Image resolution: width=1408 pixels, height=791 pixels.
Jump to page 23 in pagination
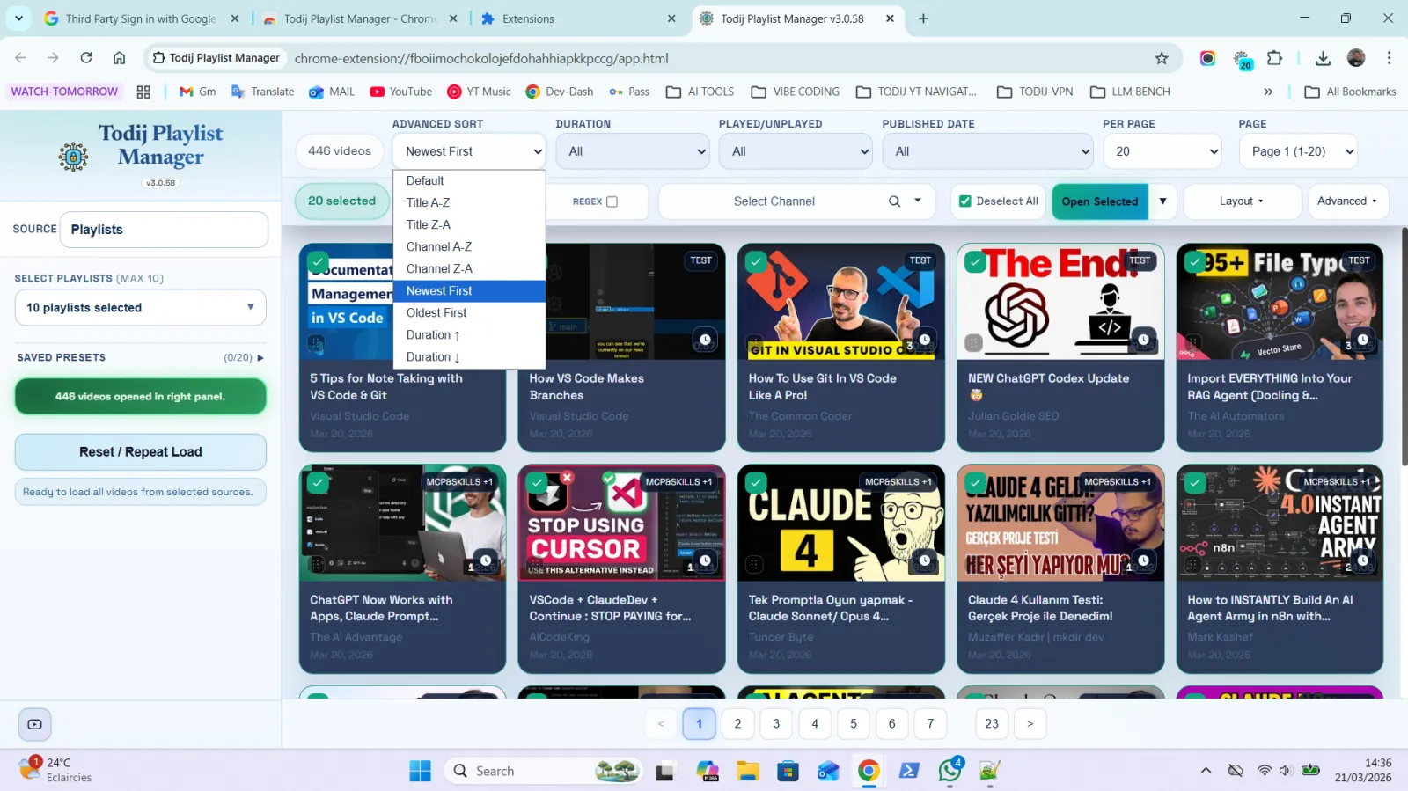pyautogui.click(x=992, y=724)
